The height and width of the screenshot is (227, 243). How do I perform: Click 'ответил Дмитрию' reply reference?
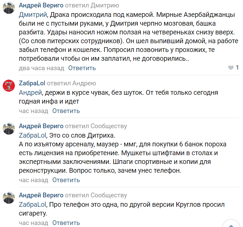click(92, 5)
